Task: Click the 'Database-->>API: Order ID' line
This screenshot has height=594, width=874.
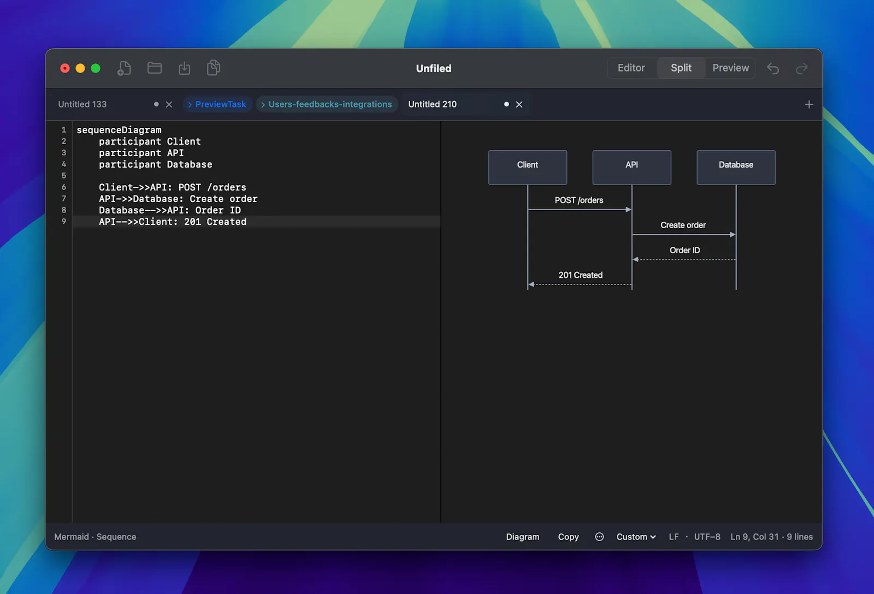Action: (169, 210)
